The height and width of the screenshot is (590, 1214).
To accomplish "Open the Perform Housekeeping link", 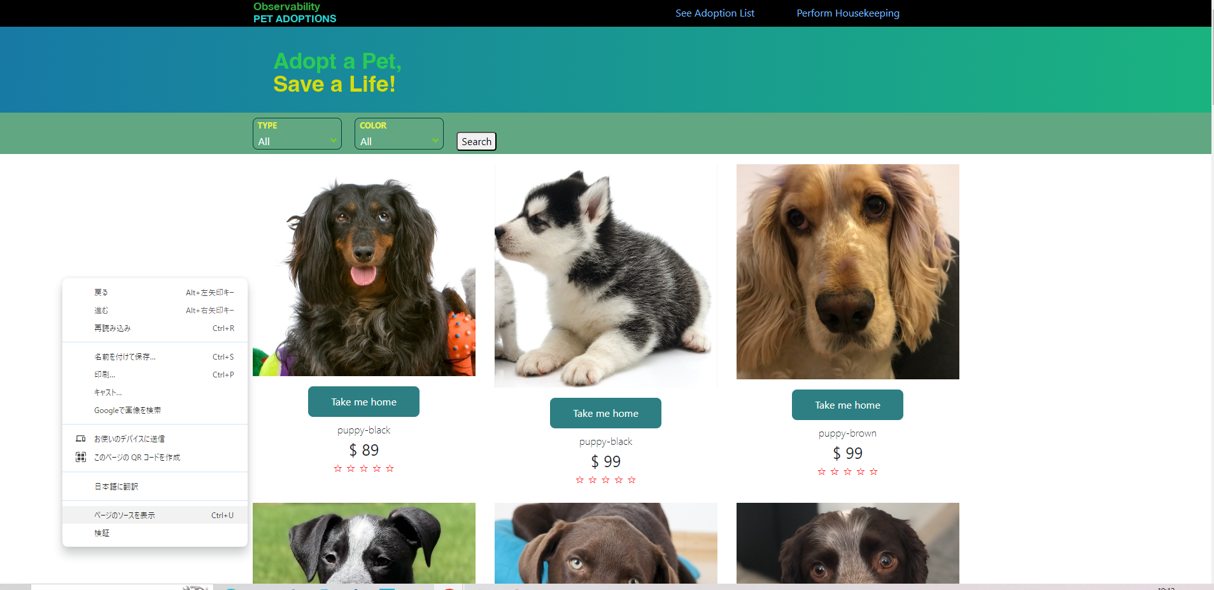I will click(x=848, y=13).
